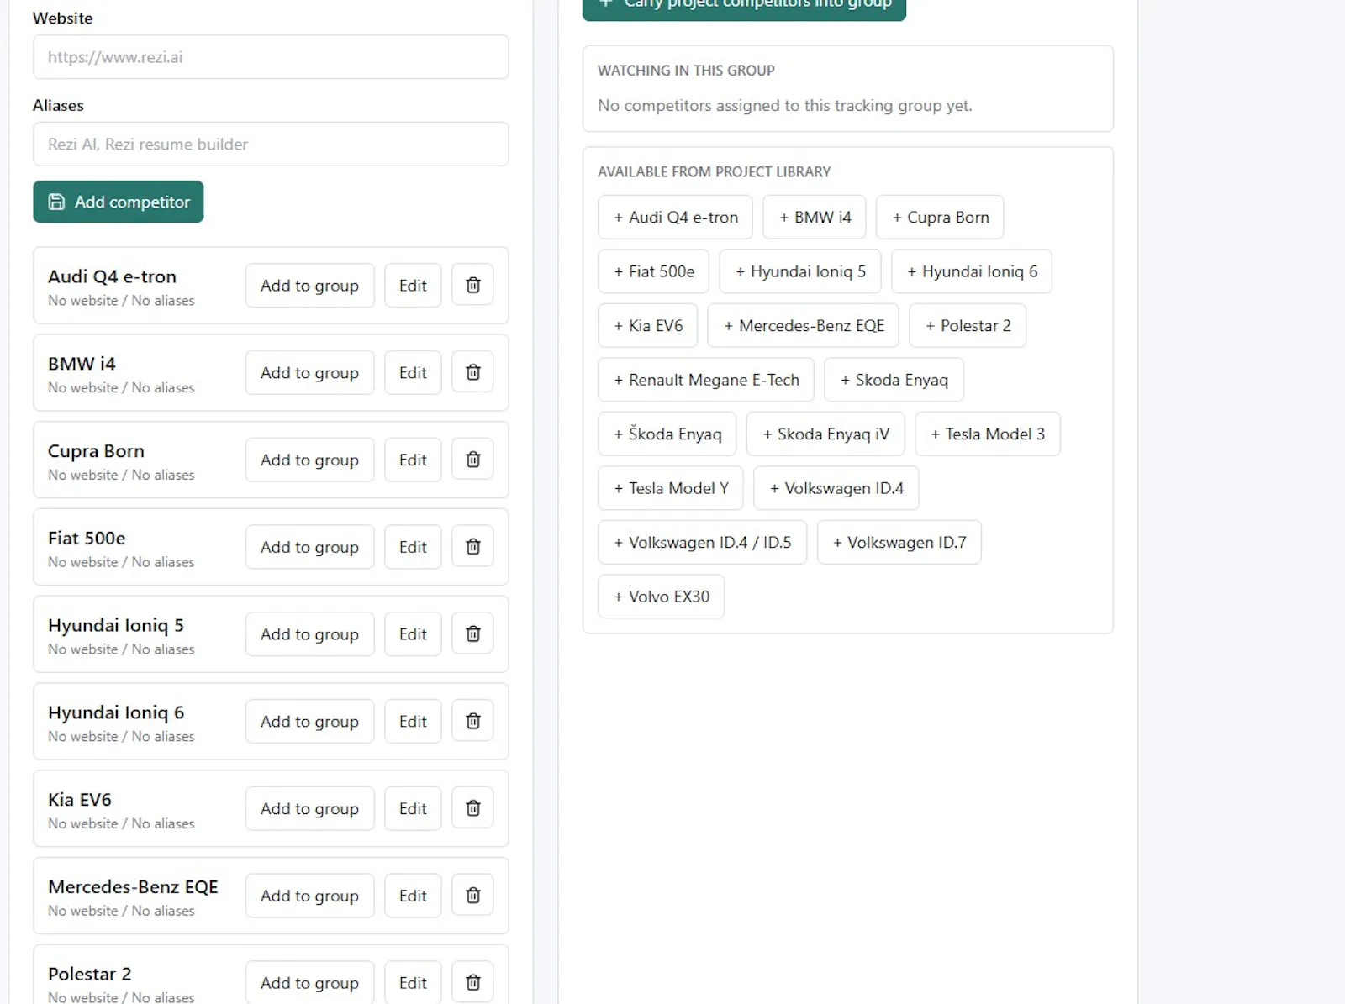Remove Fiat 500e with trash icon

[472, 547]
